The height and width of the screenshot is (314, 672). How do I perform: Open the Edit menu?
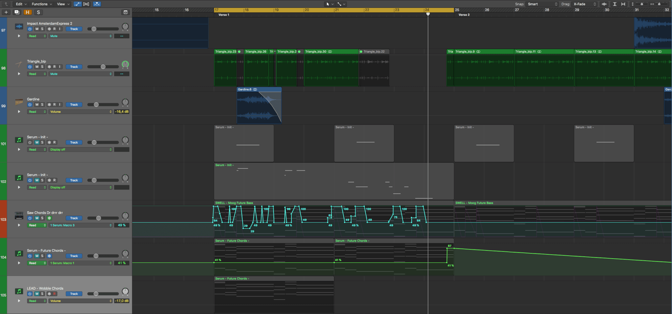pos(21,4)
